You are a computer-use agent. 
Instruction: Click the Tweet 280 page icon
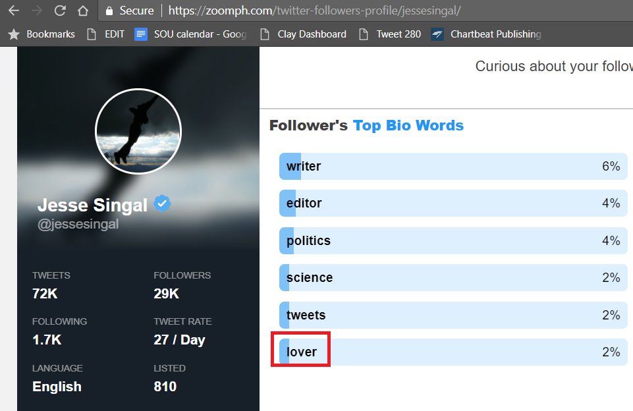(x=364, y=34)
